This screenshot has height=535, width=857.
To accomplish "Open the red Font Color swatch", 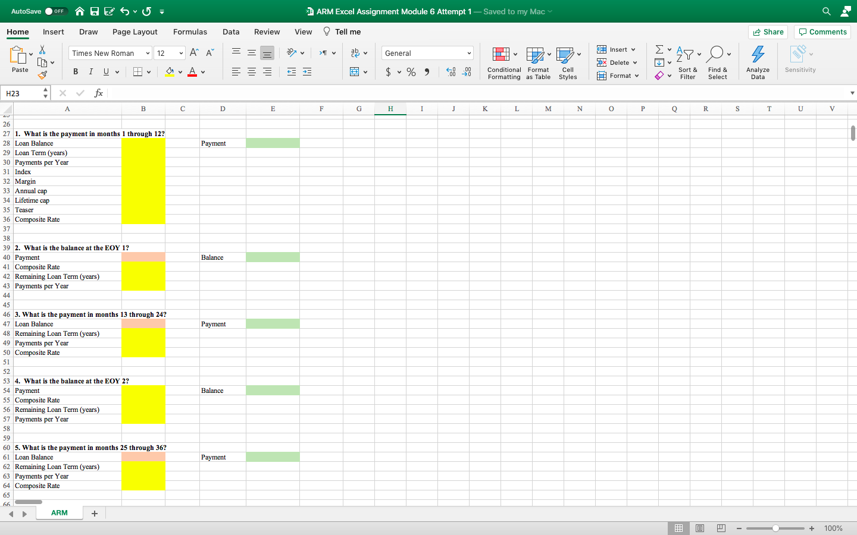I will 191,71.
